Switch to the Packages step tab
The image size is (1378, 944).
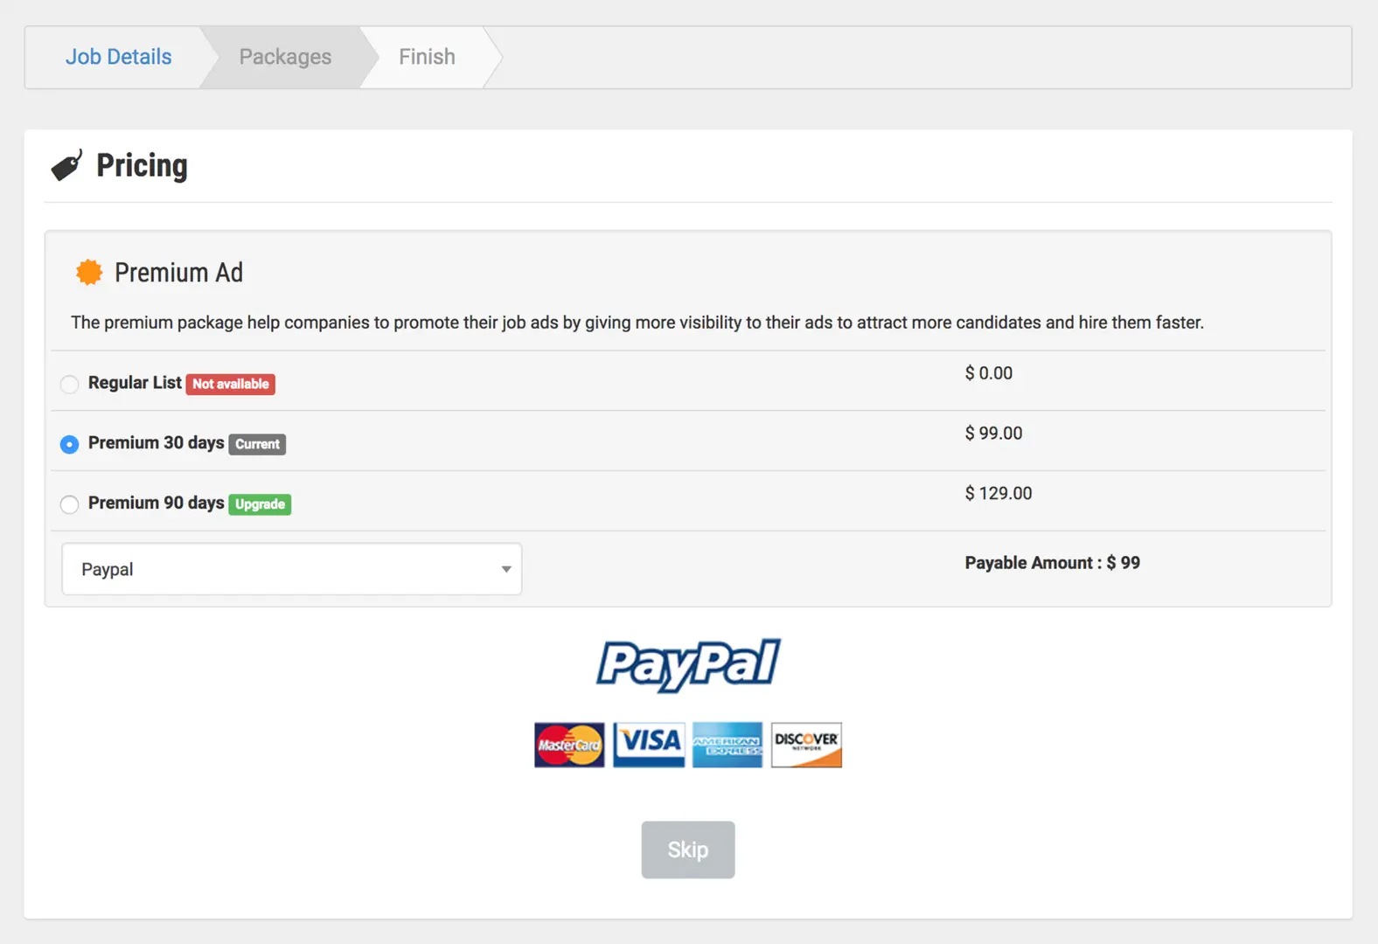coord(285,57)
